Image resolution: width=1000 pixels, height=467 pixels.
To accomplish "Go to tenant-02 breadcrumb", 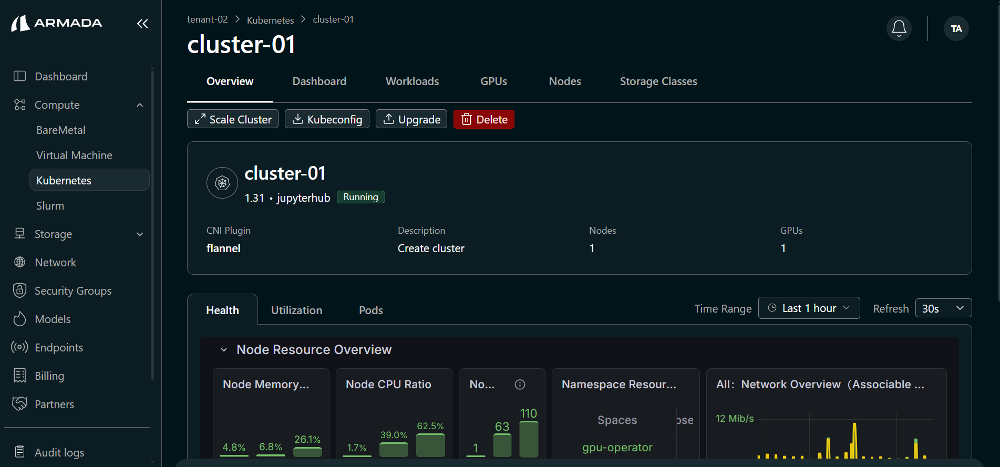I will pyautogui.click(x=207, y=19).
